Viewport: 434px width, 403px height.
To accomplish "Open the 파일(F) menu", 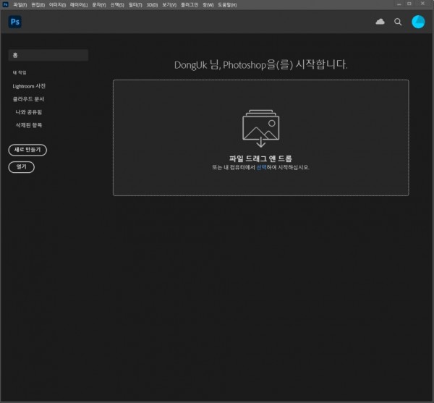I will 20,5.
